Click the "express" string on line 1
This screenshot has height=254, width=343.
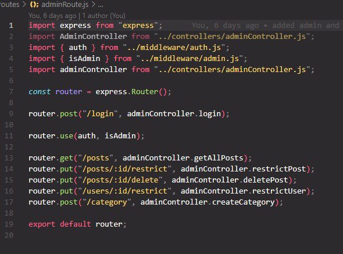(138, 26)
